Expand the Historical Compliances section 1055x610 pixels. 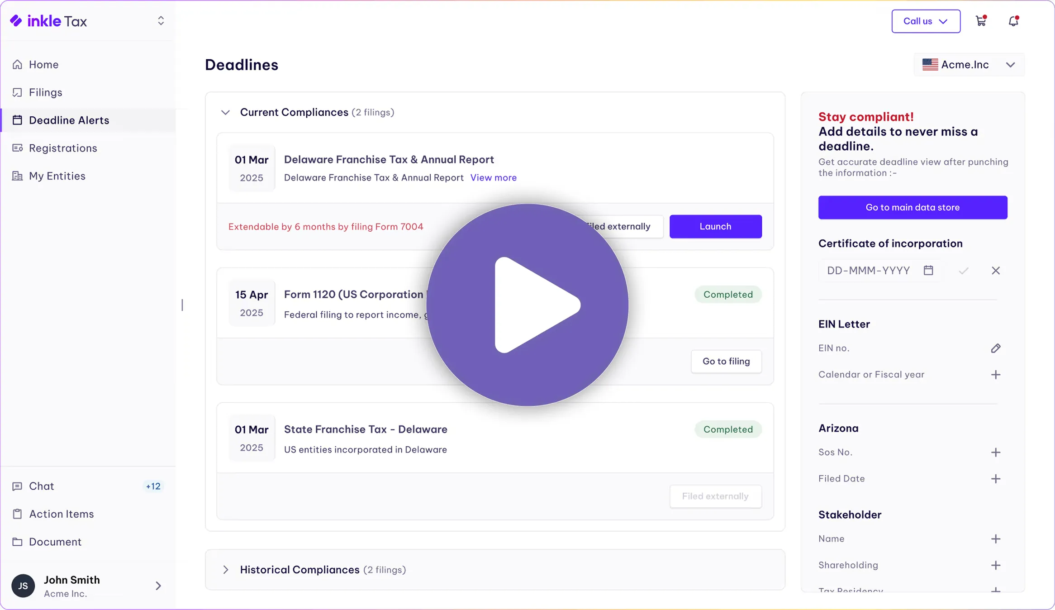pos(225,570)
